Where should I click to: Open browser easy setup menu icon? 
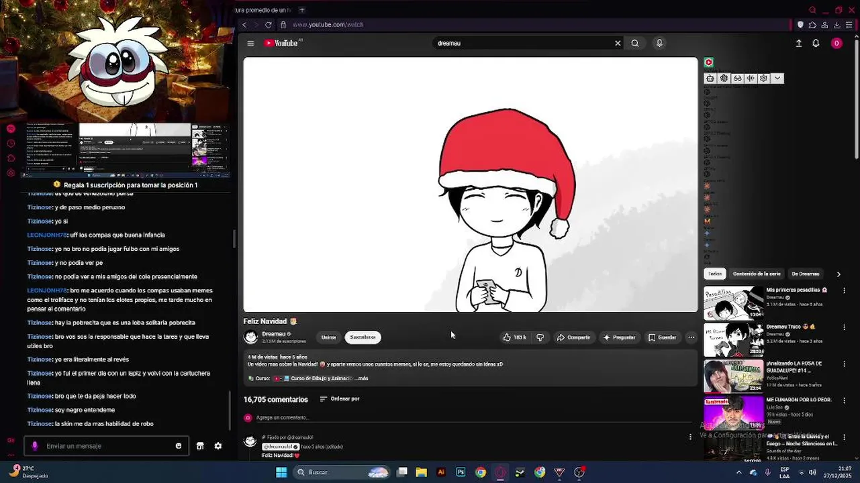coord(849,25)
